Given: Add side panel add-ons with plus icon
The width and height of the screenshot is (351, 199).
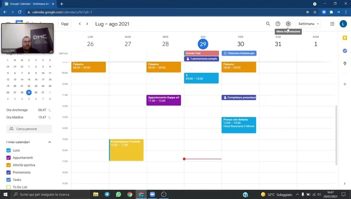Looking at the screenshot, I should 345,84.
